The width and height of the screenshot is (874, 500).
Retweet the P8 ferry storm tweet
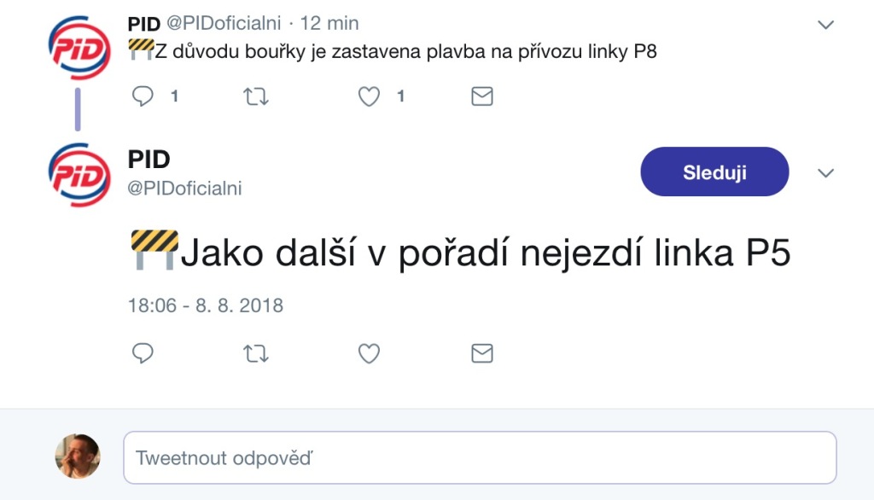click(256, 97)
